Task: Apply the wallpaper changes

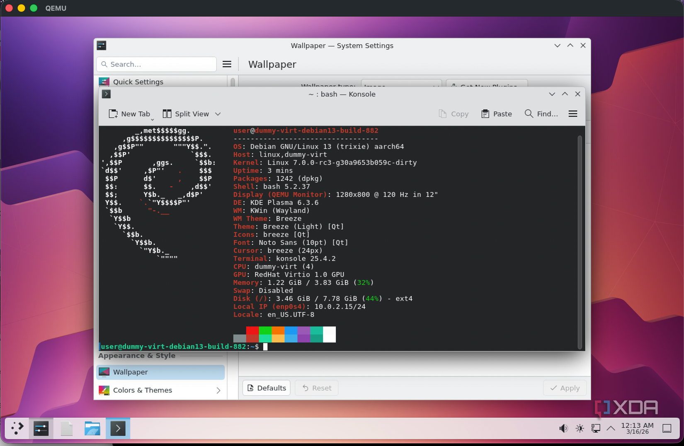Action: [x=565, y=388]
